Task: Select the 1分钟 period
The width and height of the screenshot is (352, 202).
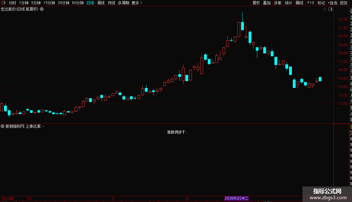Action: 24,3
